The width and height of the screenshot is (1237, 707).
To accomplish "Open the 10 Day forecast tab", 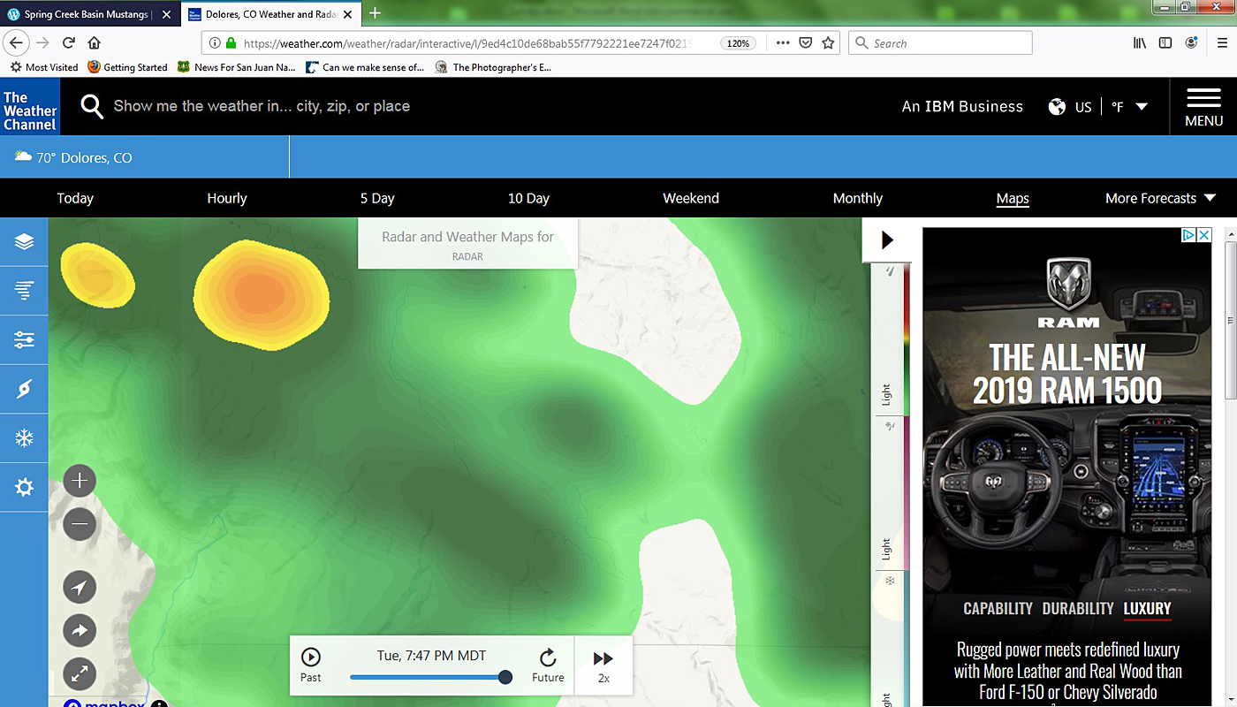I will 528,199.
